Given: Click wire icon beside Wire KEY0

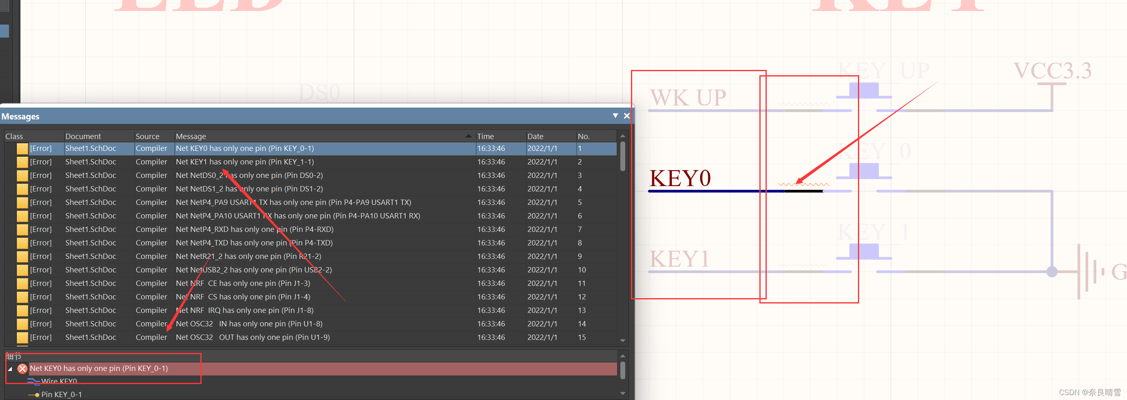Looking at the screenshot, I should 33,381.
